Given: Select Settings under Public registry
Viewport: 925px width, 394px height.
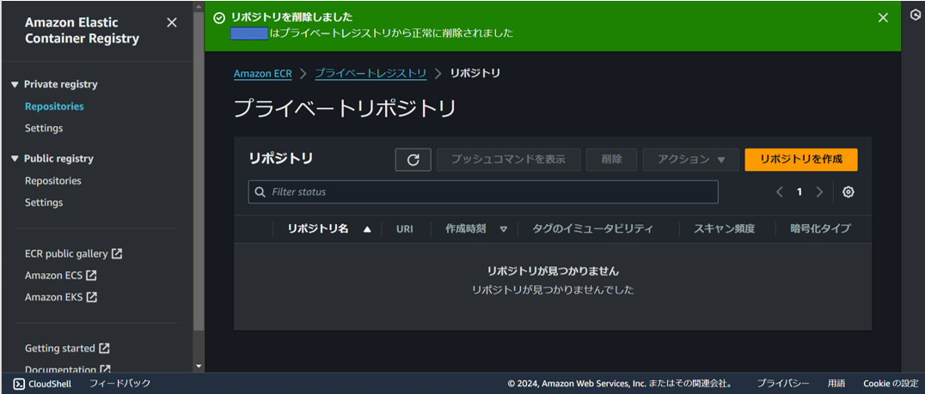Looking at the screenshot, I should (x=44, y=202).
